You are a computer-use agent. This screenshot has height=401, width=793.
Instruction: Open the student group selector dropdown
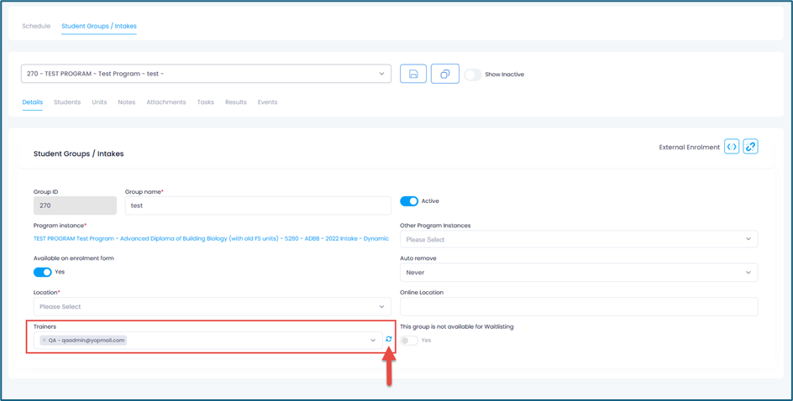click(x=206, y=74)
